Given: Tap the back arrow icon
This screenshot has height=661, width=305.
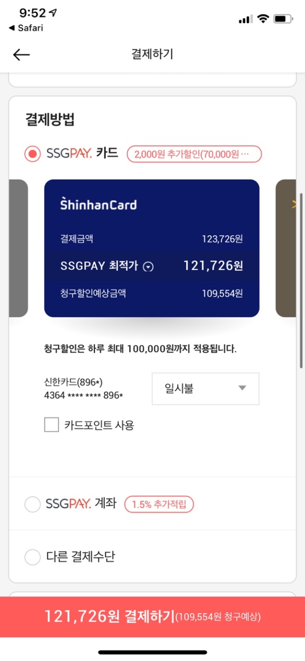Looking at the screenshot, I should coord(21,54).
